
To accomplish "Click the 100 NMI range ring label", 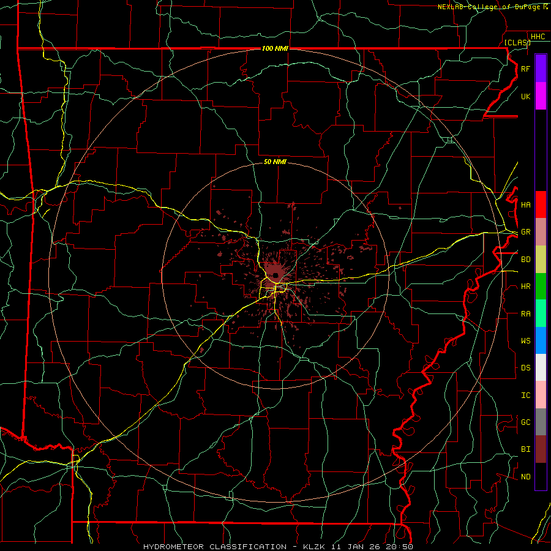I will (x=275, y=48).
